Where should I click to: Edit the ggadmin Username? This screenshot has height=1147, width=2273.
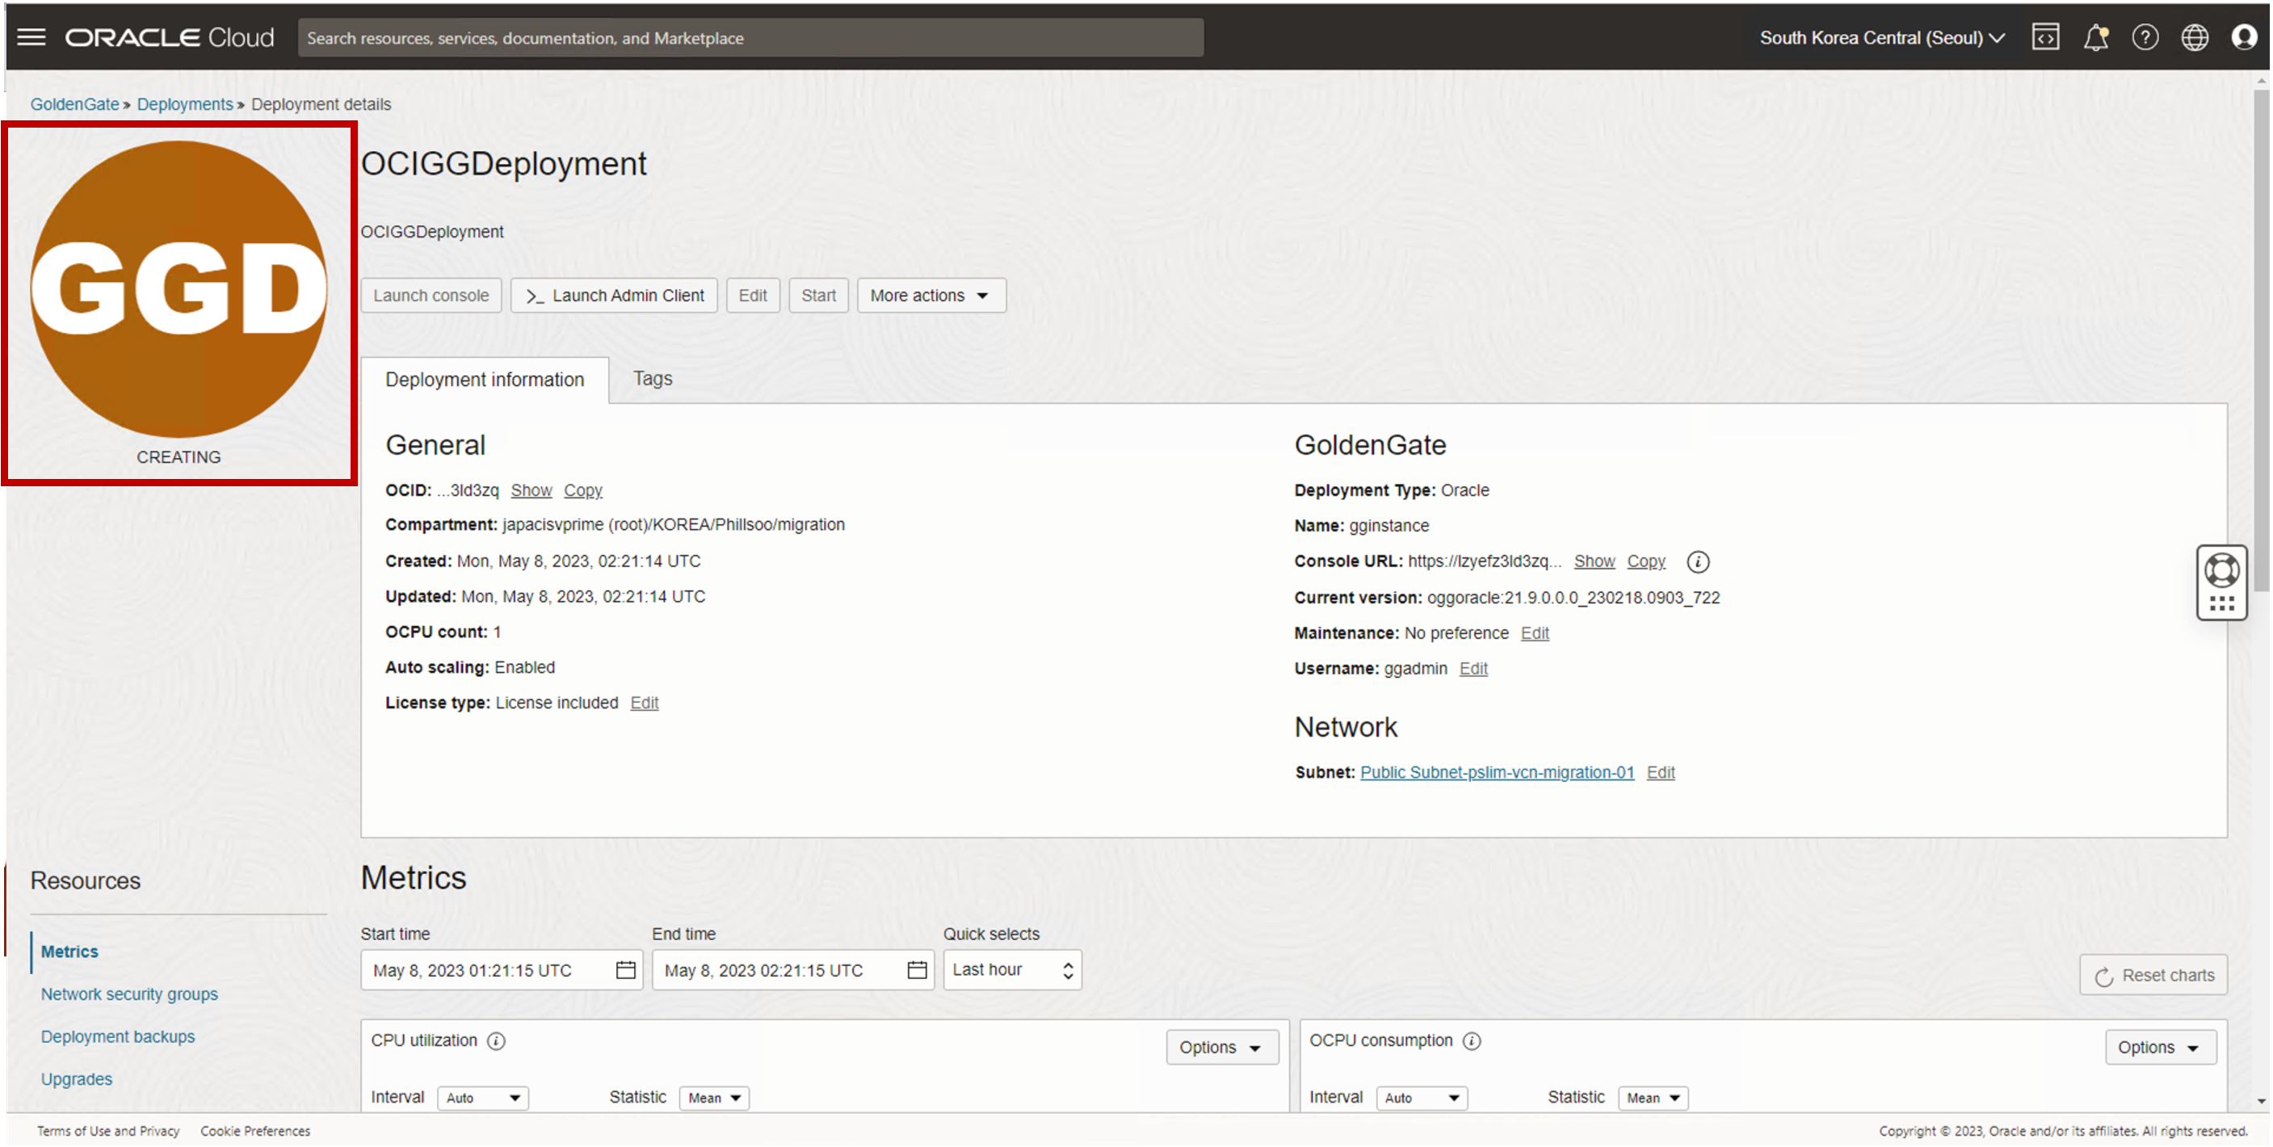click(1473, 668)
